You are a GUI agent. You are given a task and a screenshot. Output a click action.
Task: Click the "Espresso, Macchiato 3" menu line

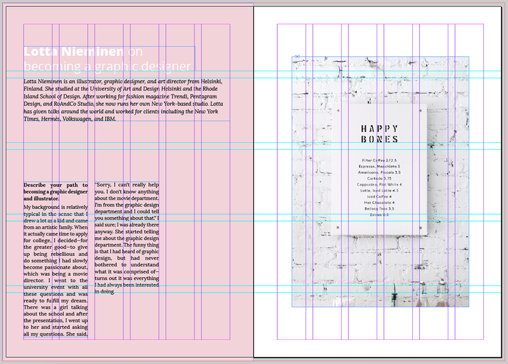pyautogui.click(x=380, y=166)
